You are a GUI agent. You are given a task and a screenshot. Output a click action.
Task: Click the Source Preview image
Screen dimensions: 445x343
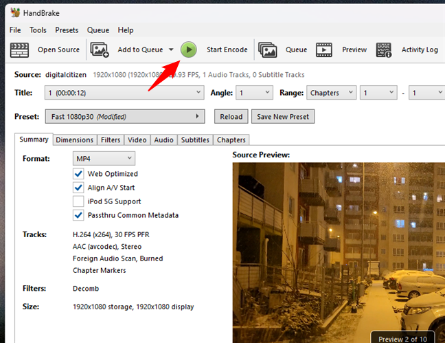pos(339,253)
